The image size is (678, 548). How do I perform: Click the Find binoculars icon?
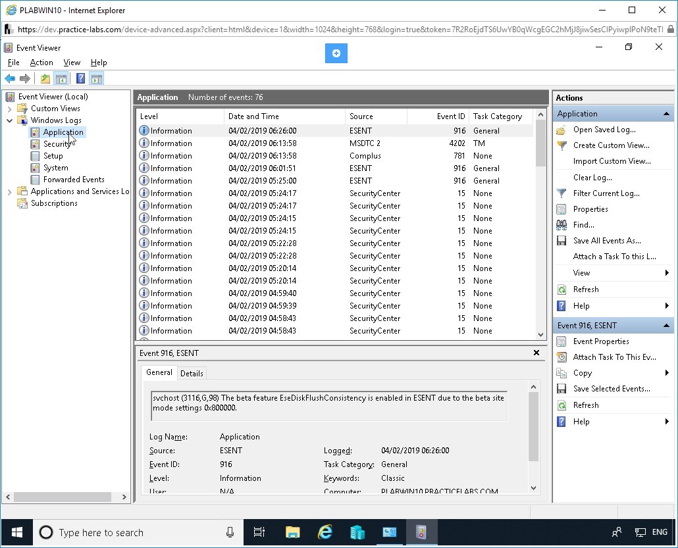click(561, 225)
